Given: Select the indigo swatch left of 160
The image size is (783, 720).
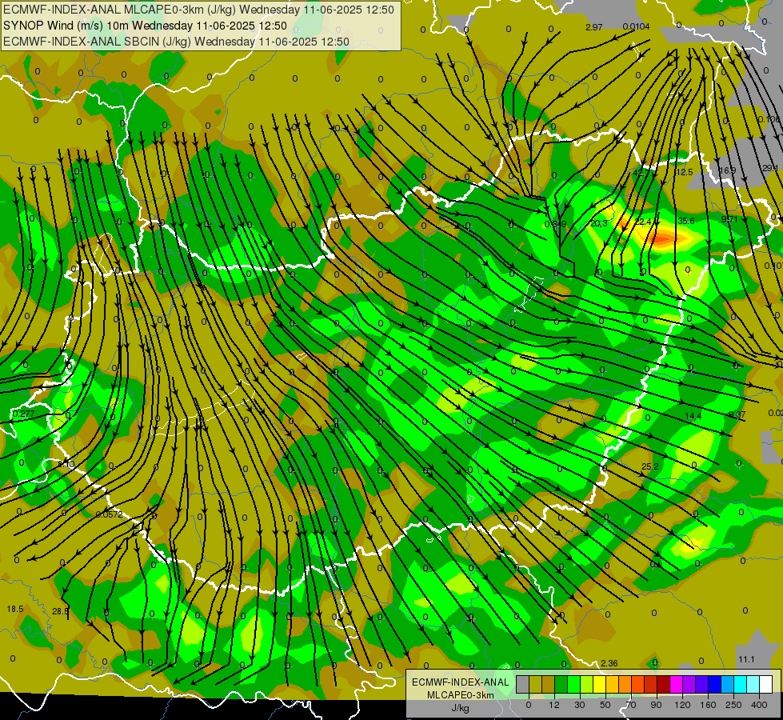Looking at the screenshot, I should click(702, 684).
